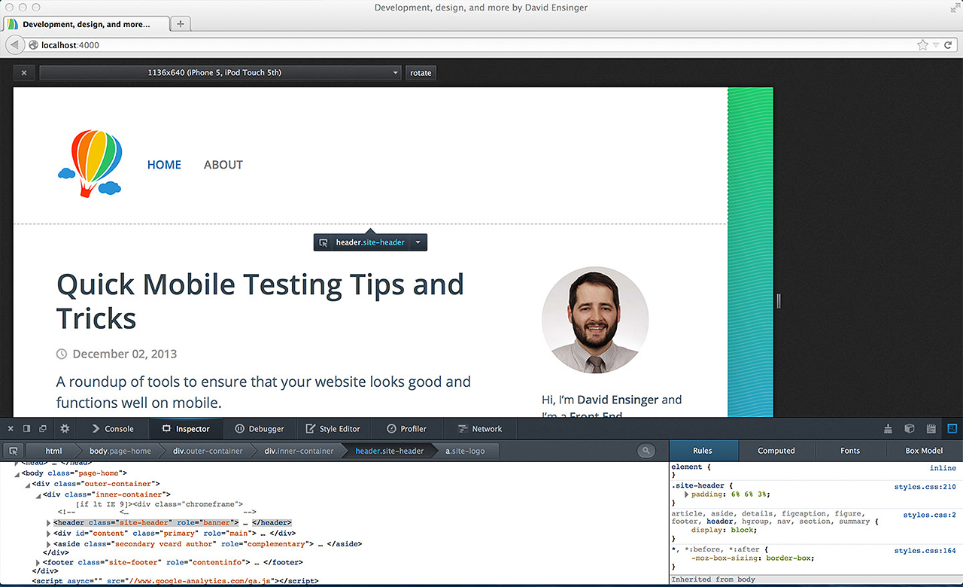Expand the padding property shorthand
The image size is (963, 587).
point(687,494)
